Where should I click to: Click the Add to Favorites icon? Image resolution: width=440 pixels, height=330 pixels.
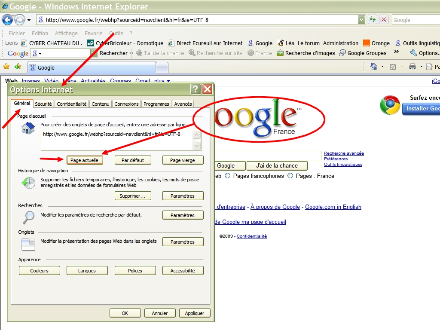[18, 67]
